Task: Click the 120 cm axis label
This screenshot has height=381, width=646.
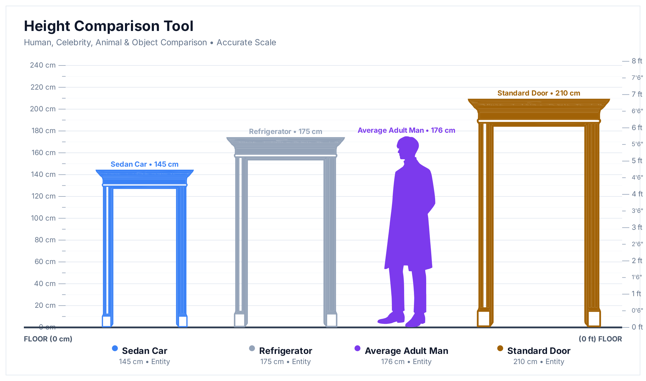Action: (44, 196)
